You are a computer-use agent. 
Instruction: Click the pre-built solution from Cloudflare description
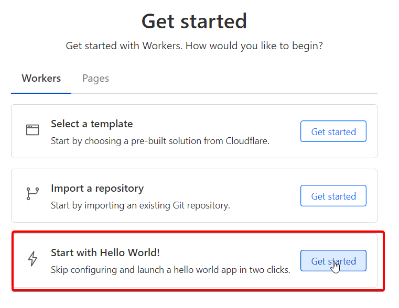click(x=160, y=141)
